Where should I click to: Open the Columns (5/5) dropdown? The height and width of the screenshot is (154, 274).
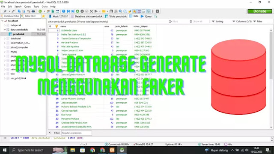point(242,21)
